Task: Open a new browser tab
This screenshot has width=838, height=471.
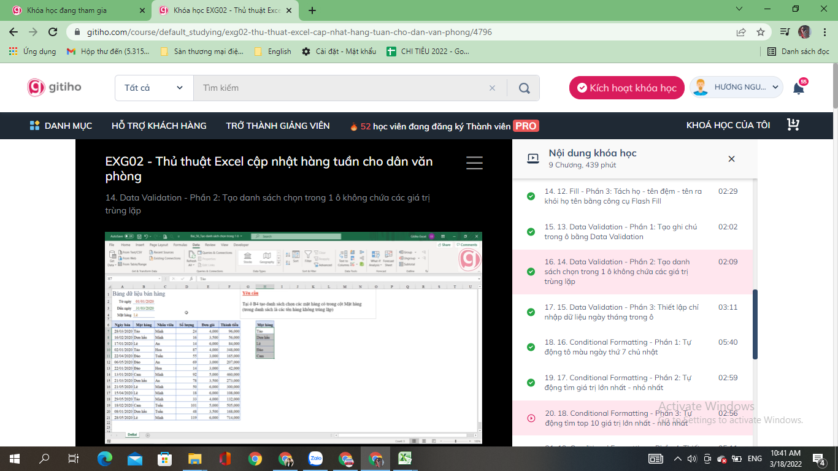Action: pyautogui.click(x=312, y=10)
